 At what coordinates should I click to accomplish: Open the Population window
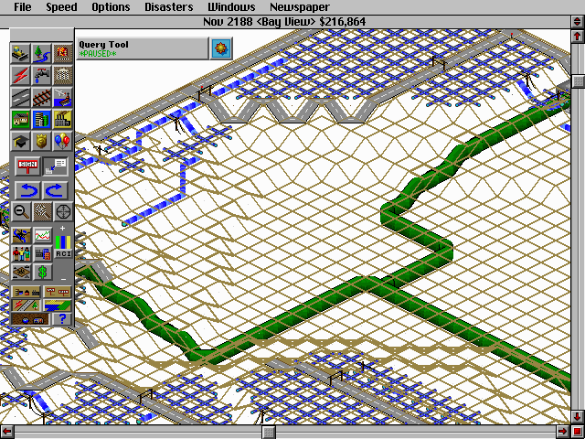click(21, 254)
